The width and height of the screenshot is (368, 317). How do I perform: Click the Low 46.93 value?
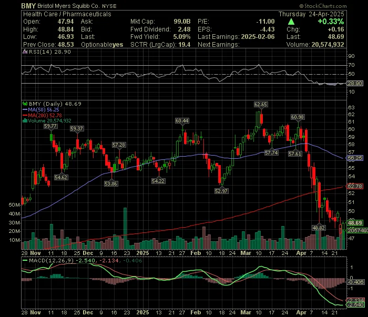pos(66,37)
